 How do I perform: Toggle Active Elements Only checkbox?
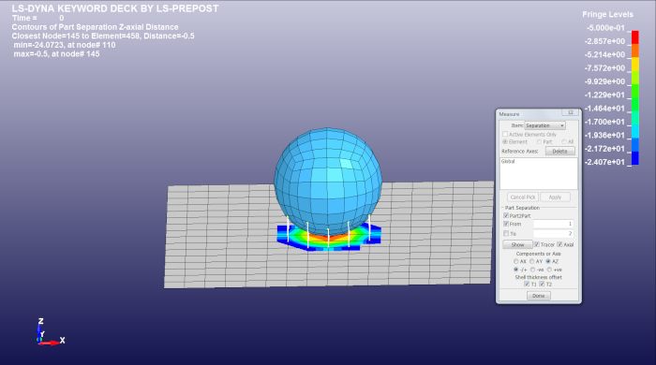tap(505, 134)
